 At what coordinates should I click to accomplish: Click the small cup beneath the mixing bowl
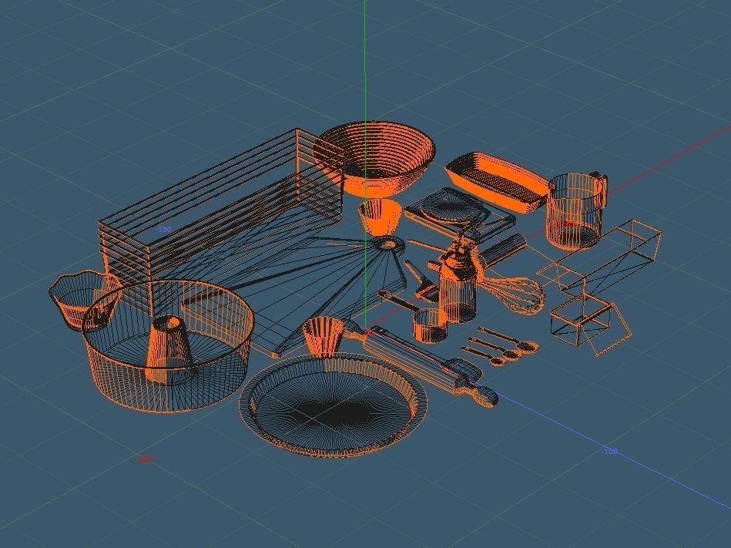[380, 217]
